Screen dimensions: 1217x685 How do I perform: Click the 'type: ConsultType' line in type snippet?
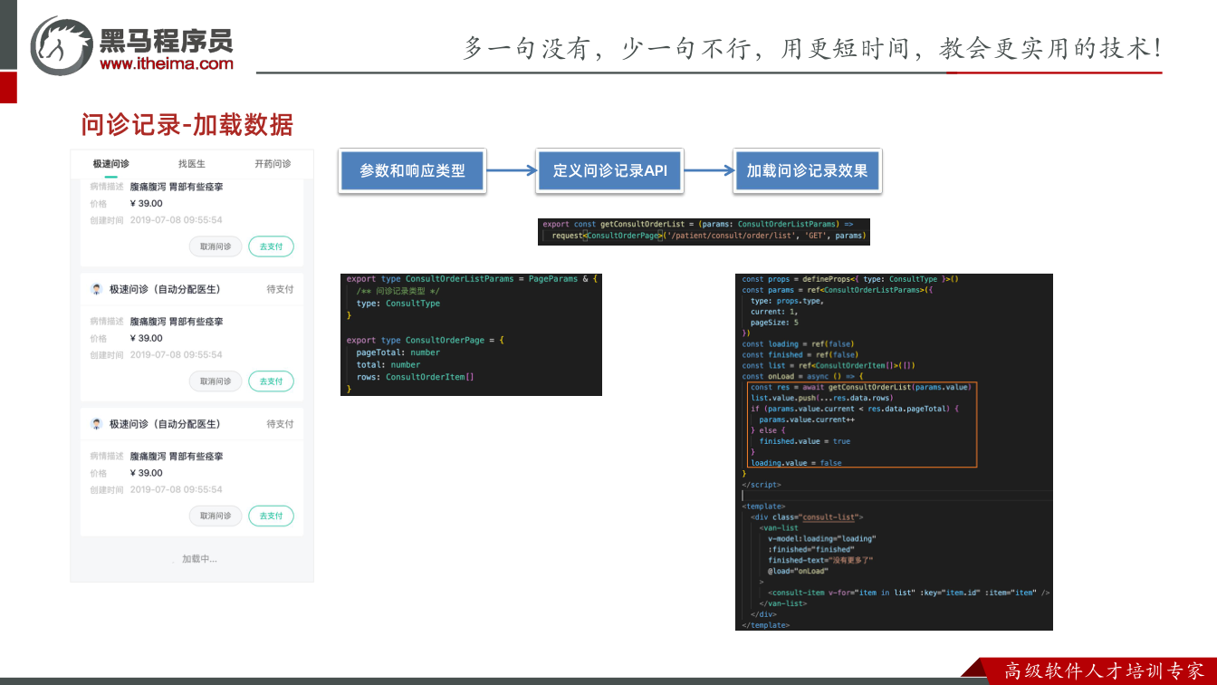[x=398, y=304]
